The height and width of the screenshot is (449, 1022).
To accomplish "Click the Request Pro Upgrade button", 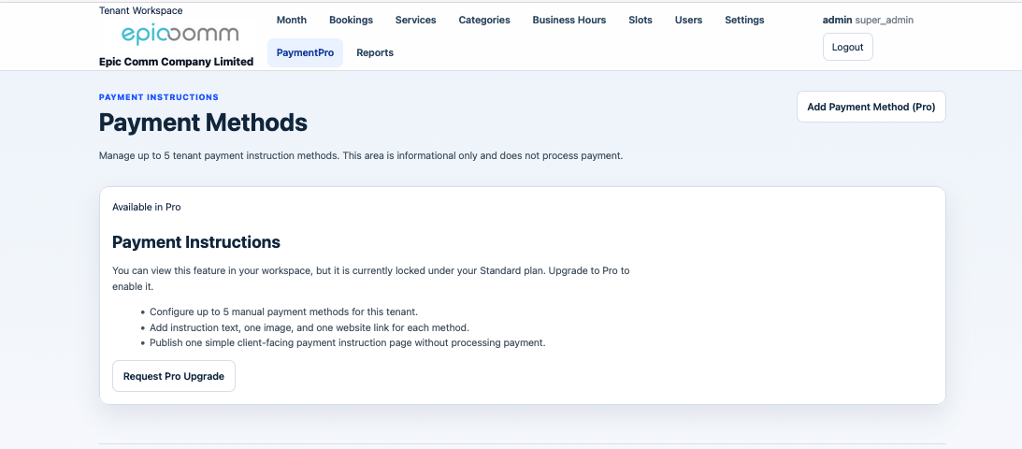I will (174, 376).
